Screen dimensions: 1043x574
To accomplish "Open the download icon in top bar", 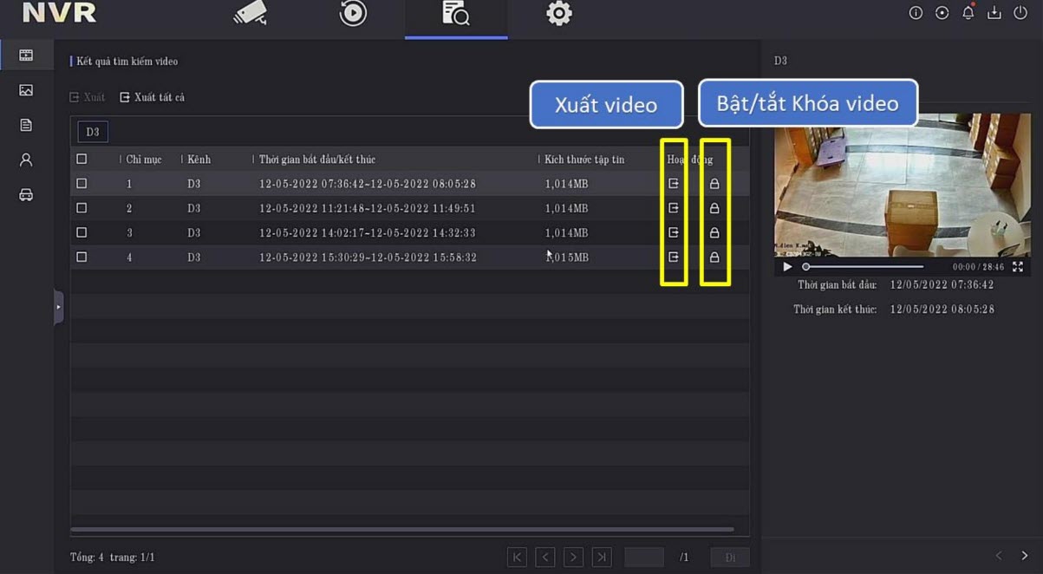I will 994,13.
